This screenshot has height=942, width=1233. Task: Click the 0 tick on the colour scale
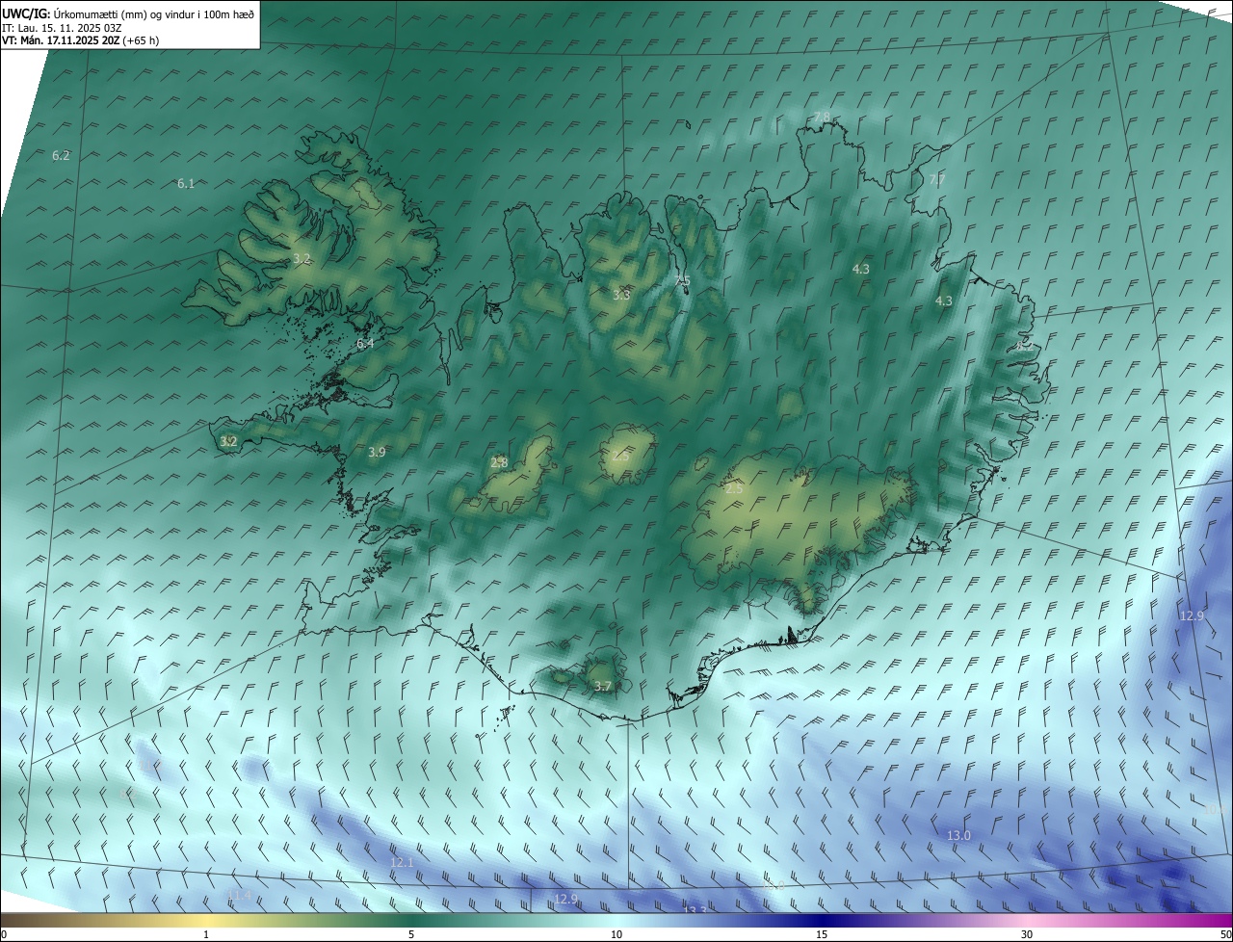pos(4,934)
